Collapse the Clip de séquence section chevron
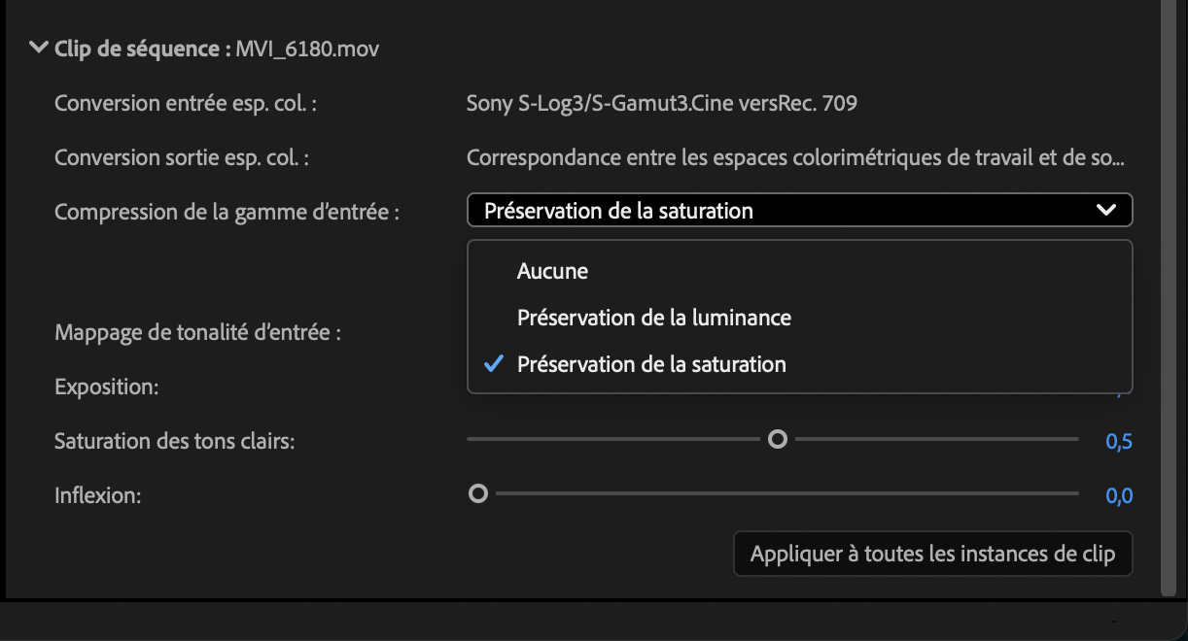Screen dimensions: 1188x641 pyautogui.click(x=39, y=48)
